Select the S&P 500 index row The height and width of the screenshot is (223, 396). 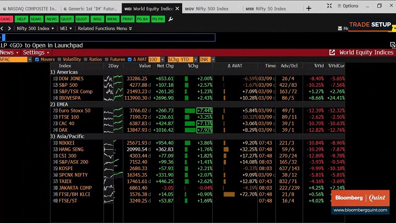click(x=197, y=85)
